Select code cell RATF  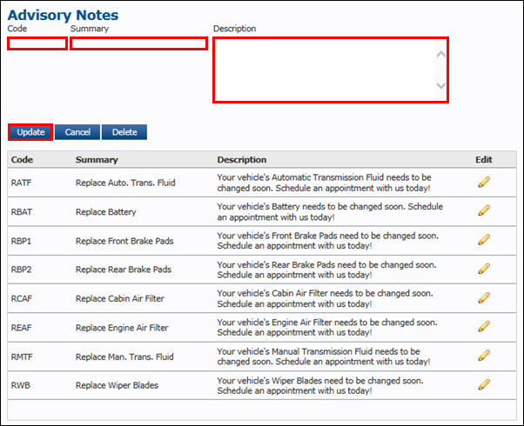(x=21, y=183)
